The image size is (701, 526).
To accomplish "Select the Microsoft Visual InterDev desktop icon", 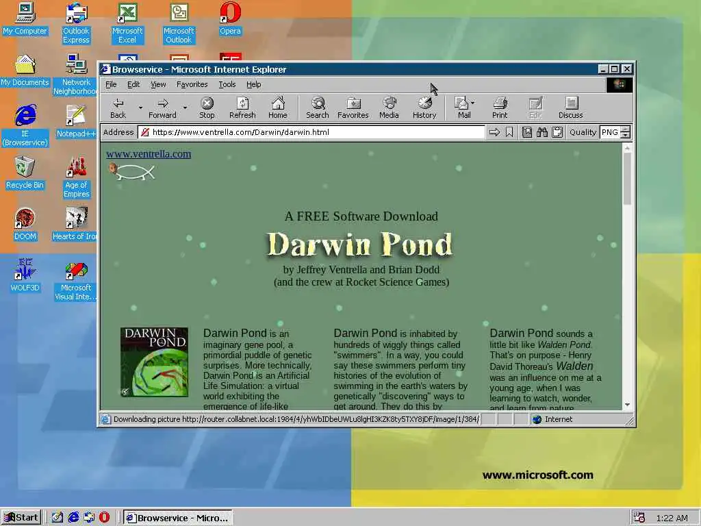I will 75,280.
